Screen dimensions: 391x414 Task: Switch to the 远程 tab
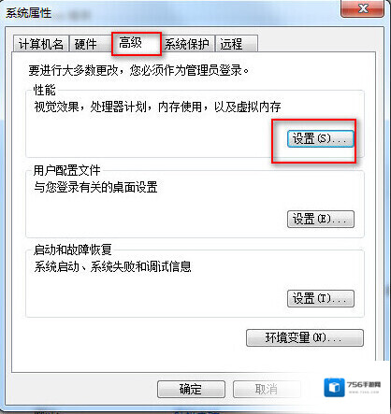click(x=236, y=44)
